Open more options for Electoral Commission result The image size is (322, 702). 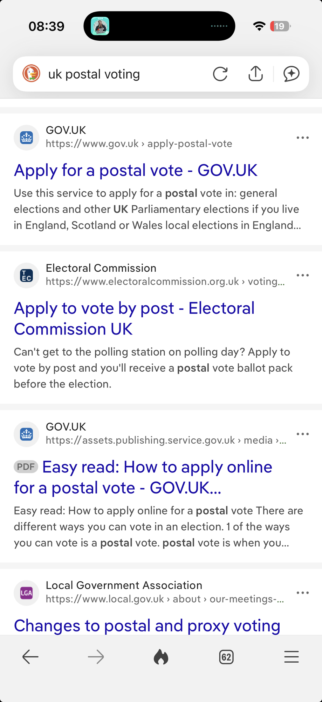303,275
